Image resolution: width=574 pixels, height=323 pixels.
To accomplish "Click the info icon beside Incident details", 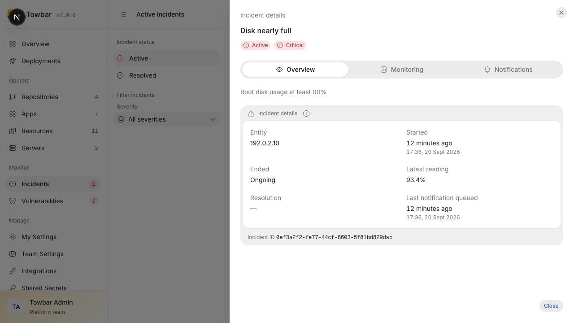I will (x=306, y=113).
